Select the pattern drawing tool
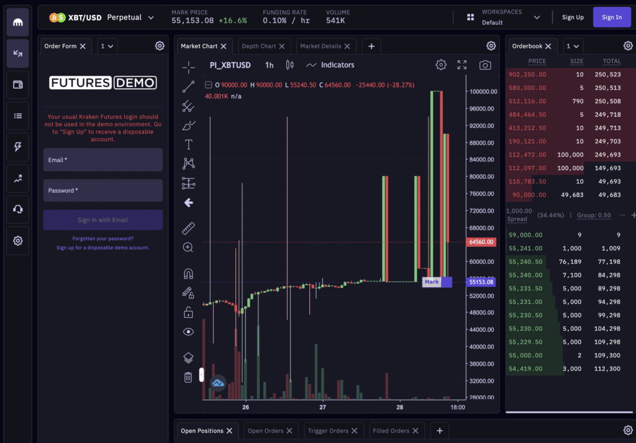Screen dimensions: 636x443 pyautogui.click(x=188, y=164)
